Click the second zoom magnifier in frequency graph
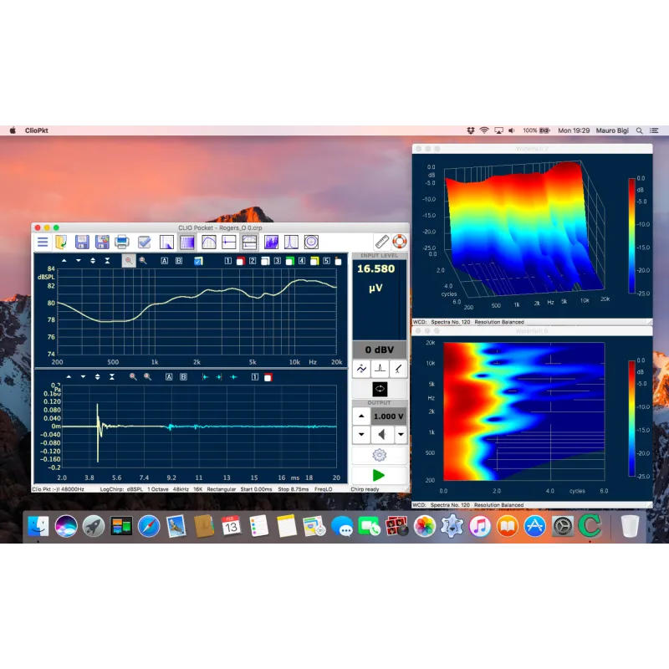 point(143,261)
